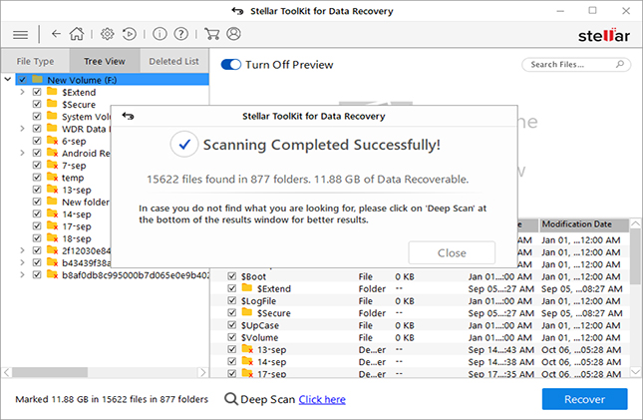Click the back arrow icon
The height and width of the screenshot is (420, 643).
[55, 34]
